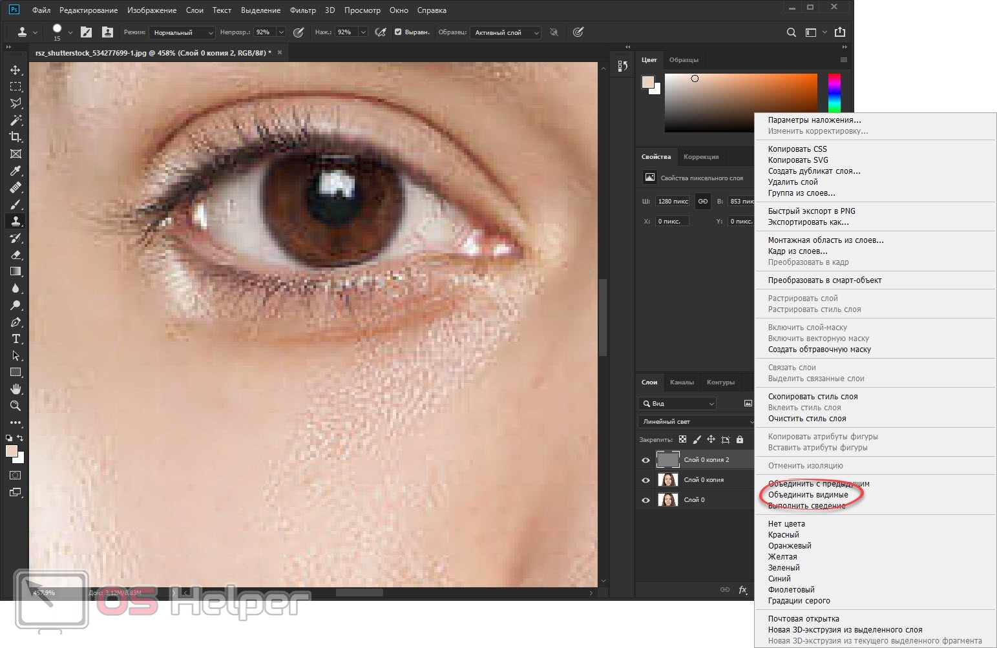Choose Удалить слой in context menu
Screen dimensions: 997x648
tap(793, 182)
